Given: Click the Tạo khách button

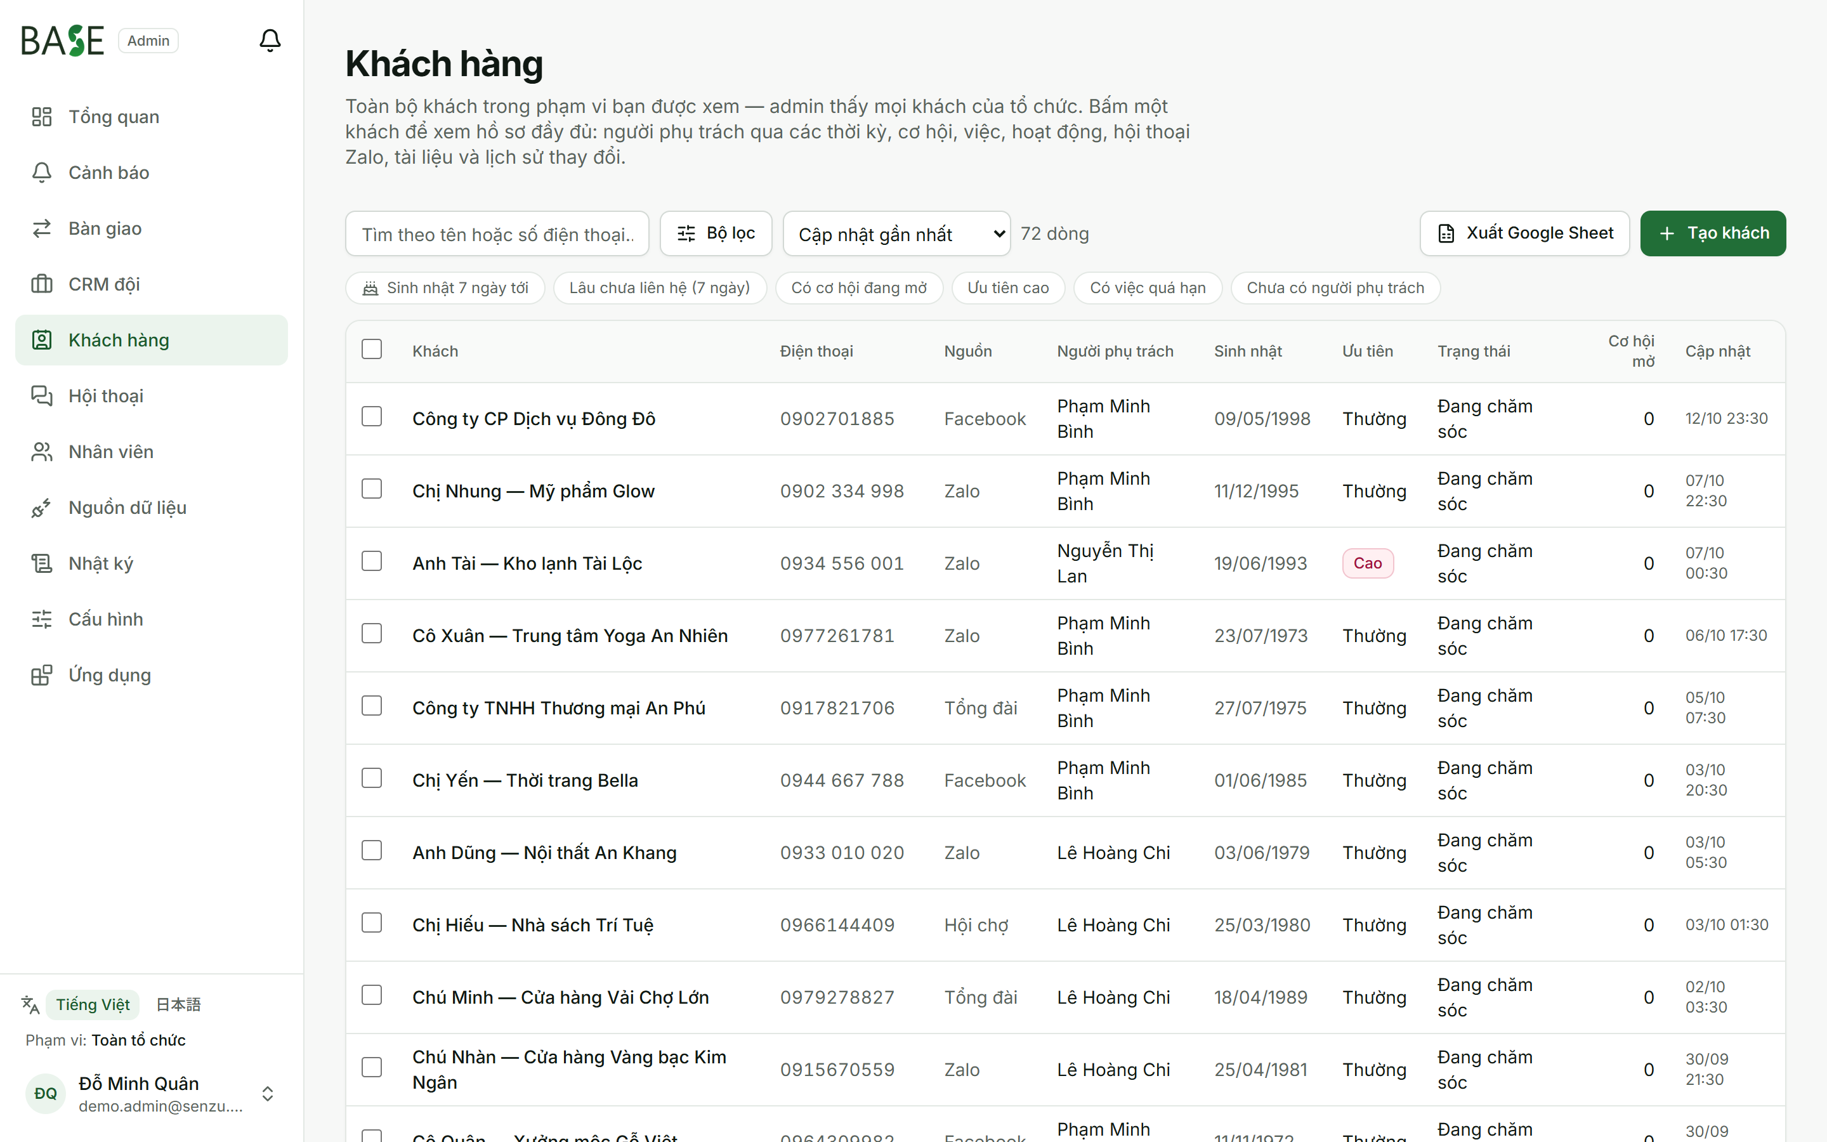Looking at the screenshot, I should click(1713, 233).
